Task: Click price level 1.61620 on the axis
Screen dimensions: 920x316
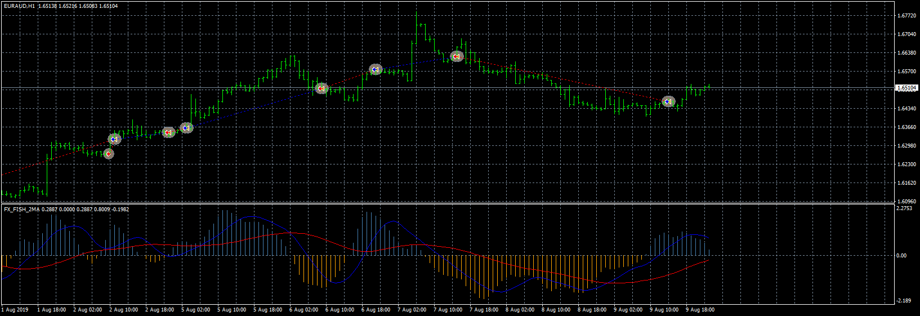Action: tap(905, 183)
